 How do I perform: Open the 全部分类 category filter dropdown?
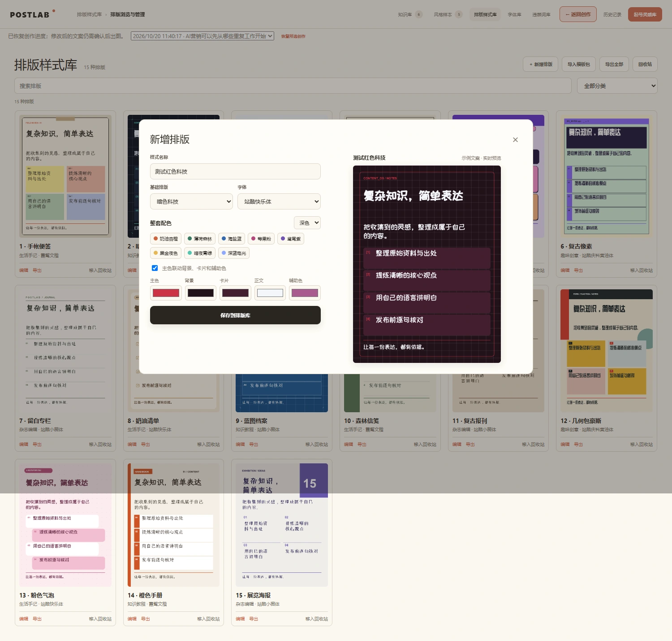coord(617,86)
